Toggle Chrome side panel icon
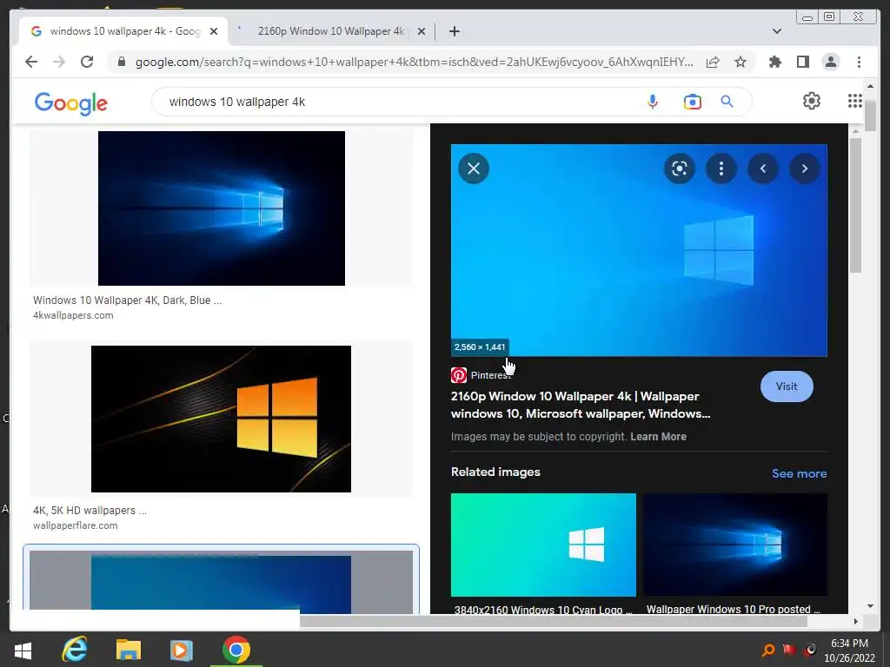Viewport: 890px width, 667px height. click(x=802, y=62)
